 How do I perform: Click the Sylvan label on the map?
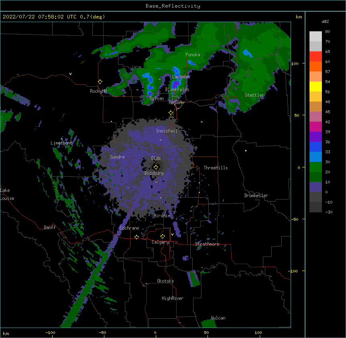(x=157, y=98)
